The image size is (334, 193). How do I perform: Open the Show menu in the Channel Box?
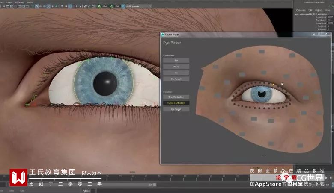327,10
